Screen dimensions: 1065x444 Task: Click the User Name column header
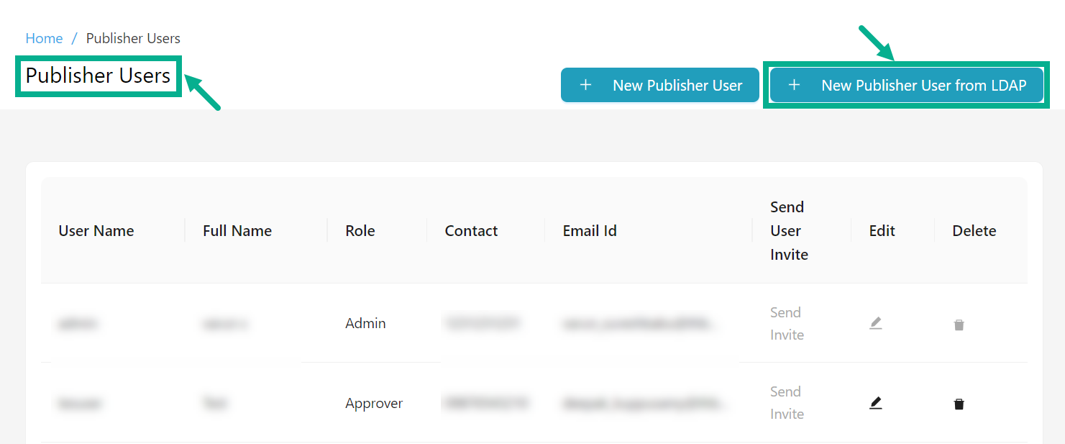coord(96,230)
